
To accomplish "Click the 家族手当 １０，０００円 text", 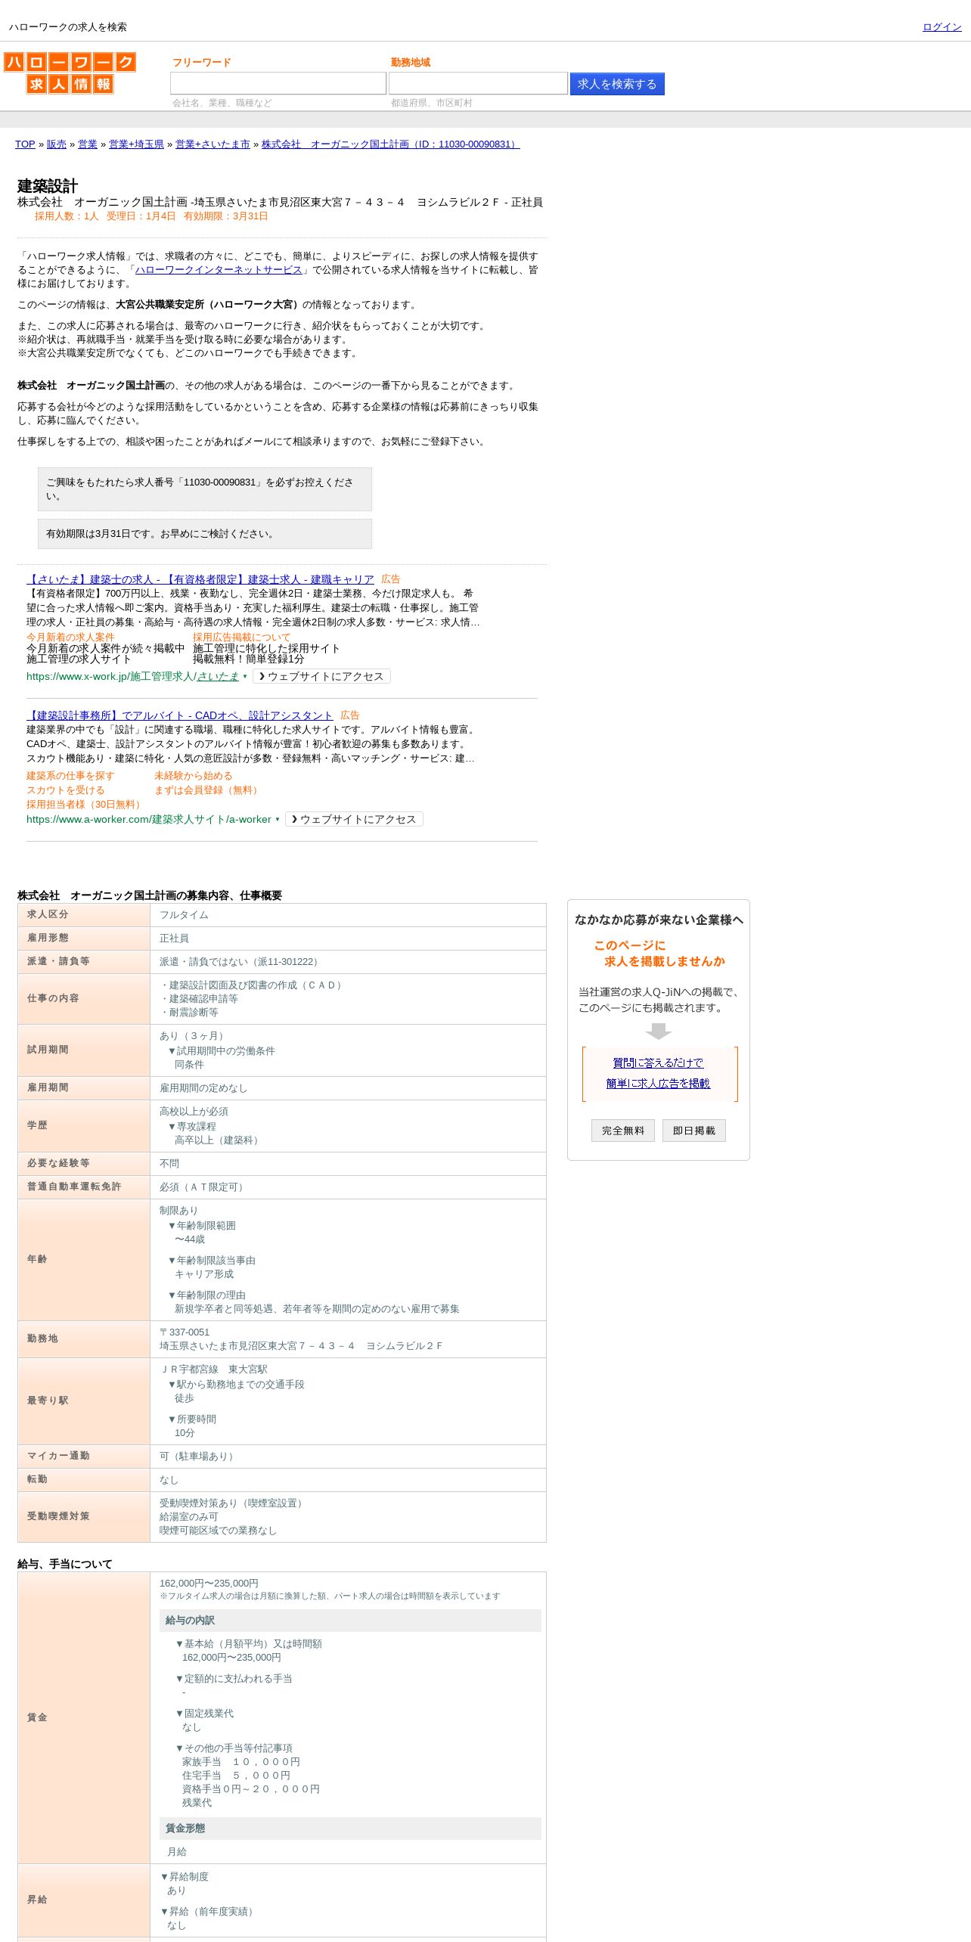I will pos(241,1762).
